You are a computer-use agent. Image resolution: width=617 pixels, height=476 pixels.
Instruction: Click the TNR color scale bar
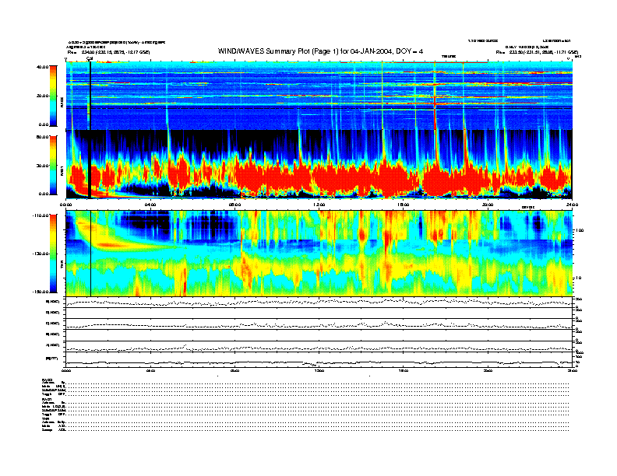click(x=53, y=254)
